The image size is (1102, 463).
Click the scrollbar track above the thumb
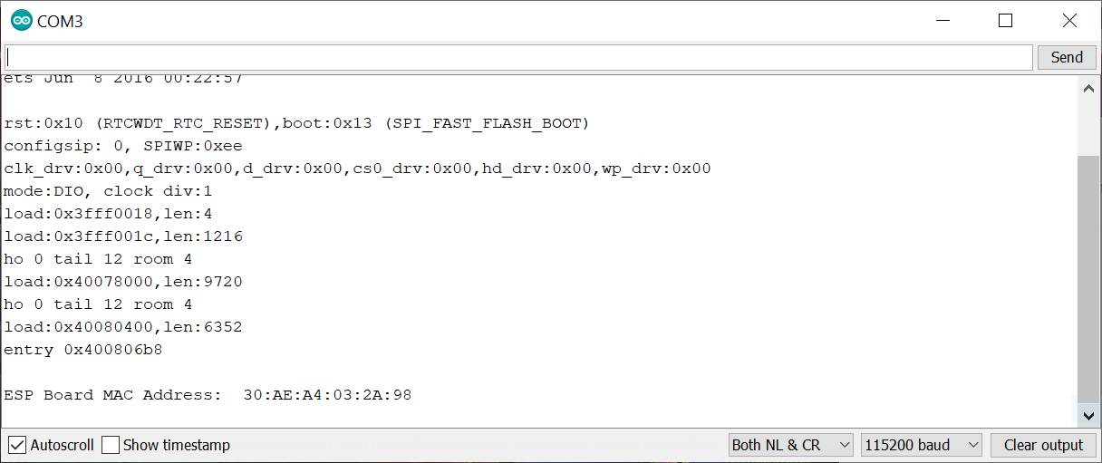pyautogui.click(x=1088, y=128)
